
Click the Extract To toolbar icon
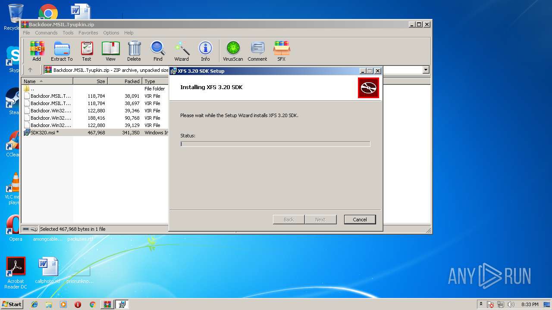(x=62, y=51)
